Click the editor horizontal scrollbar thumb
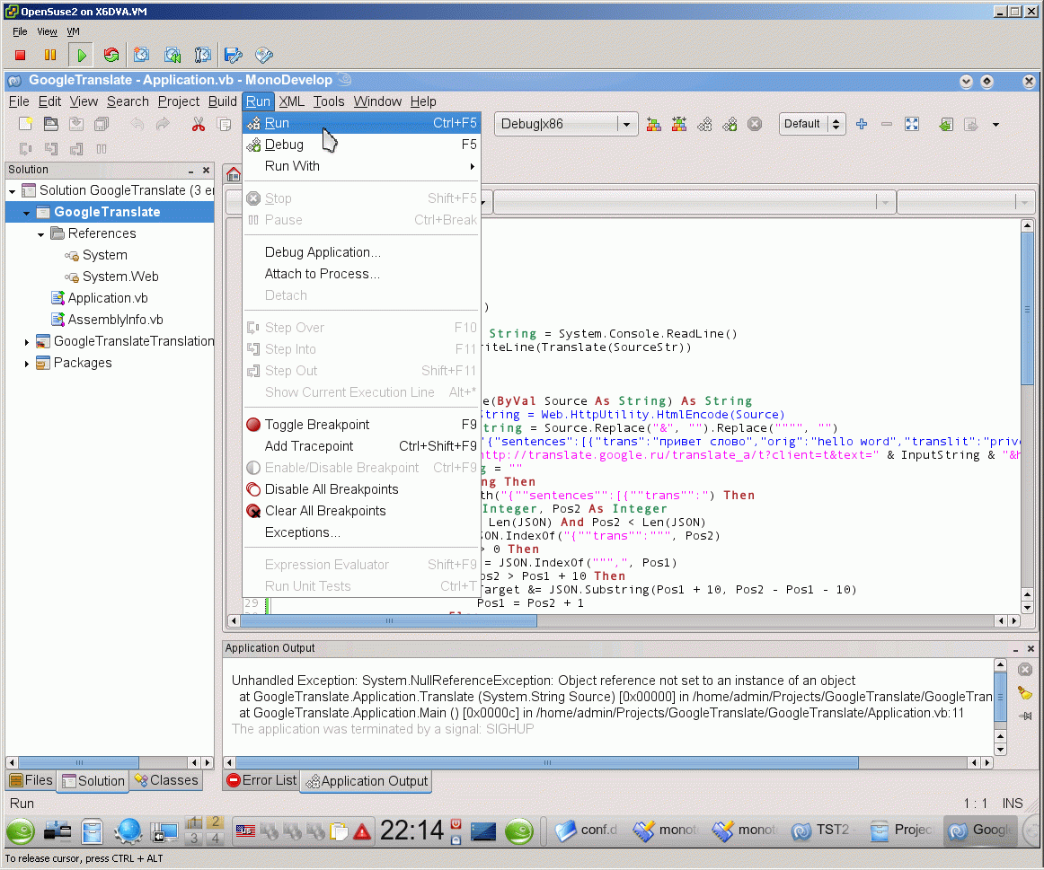The image size is (1044, 870). (389, 621)
